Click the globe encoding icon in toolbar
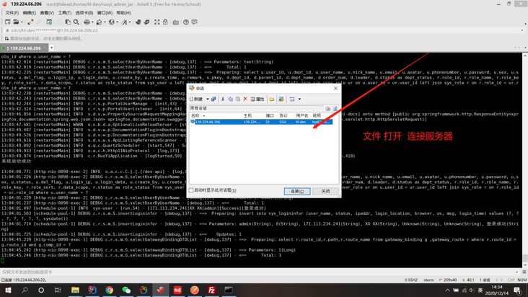 click(x=112, y=22)
